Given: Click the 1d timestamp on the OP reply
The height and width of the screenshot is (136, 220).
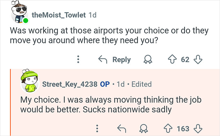Looking at the screenshot, I should pos(120,84).
